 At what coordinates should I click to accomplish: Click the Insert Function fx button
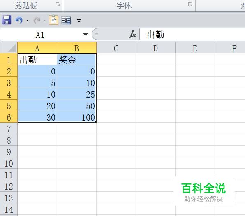(x=133, y=34)
